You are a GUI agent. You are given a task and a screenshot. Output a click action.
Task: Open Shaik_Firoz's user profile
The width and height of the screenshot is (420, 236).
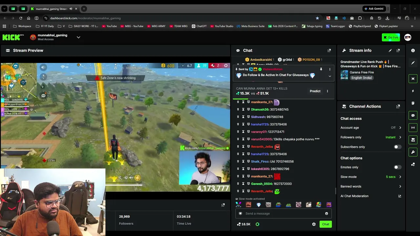click(260, 162)
